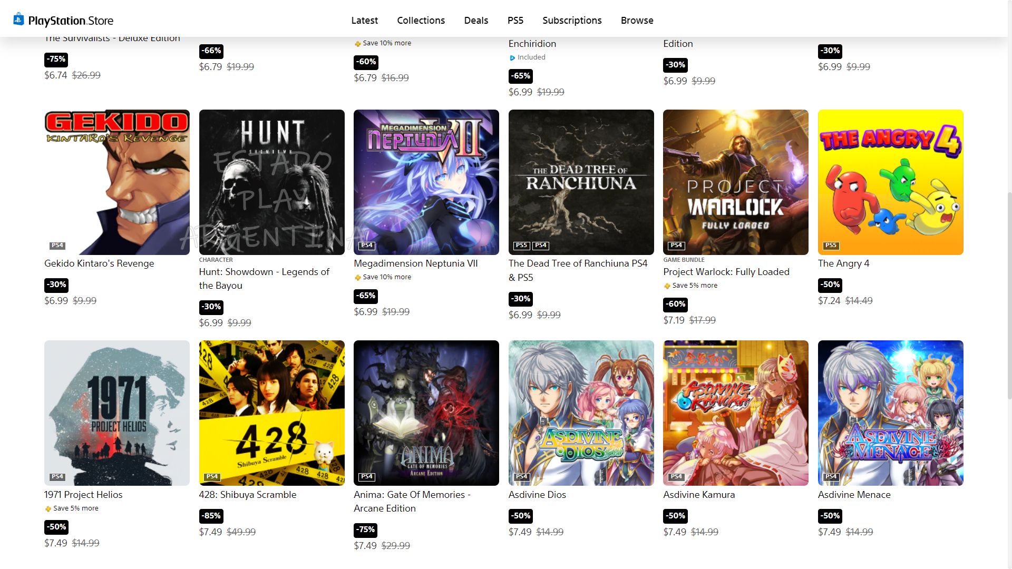
Task: Open the Latest menu
Action: point(364,20)
